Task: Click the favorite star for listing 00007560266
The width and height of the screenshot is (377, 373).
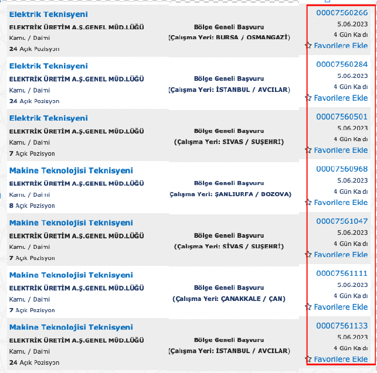Action: (308, 45)
